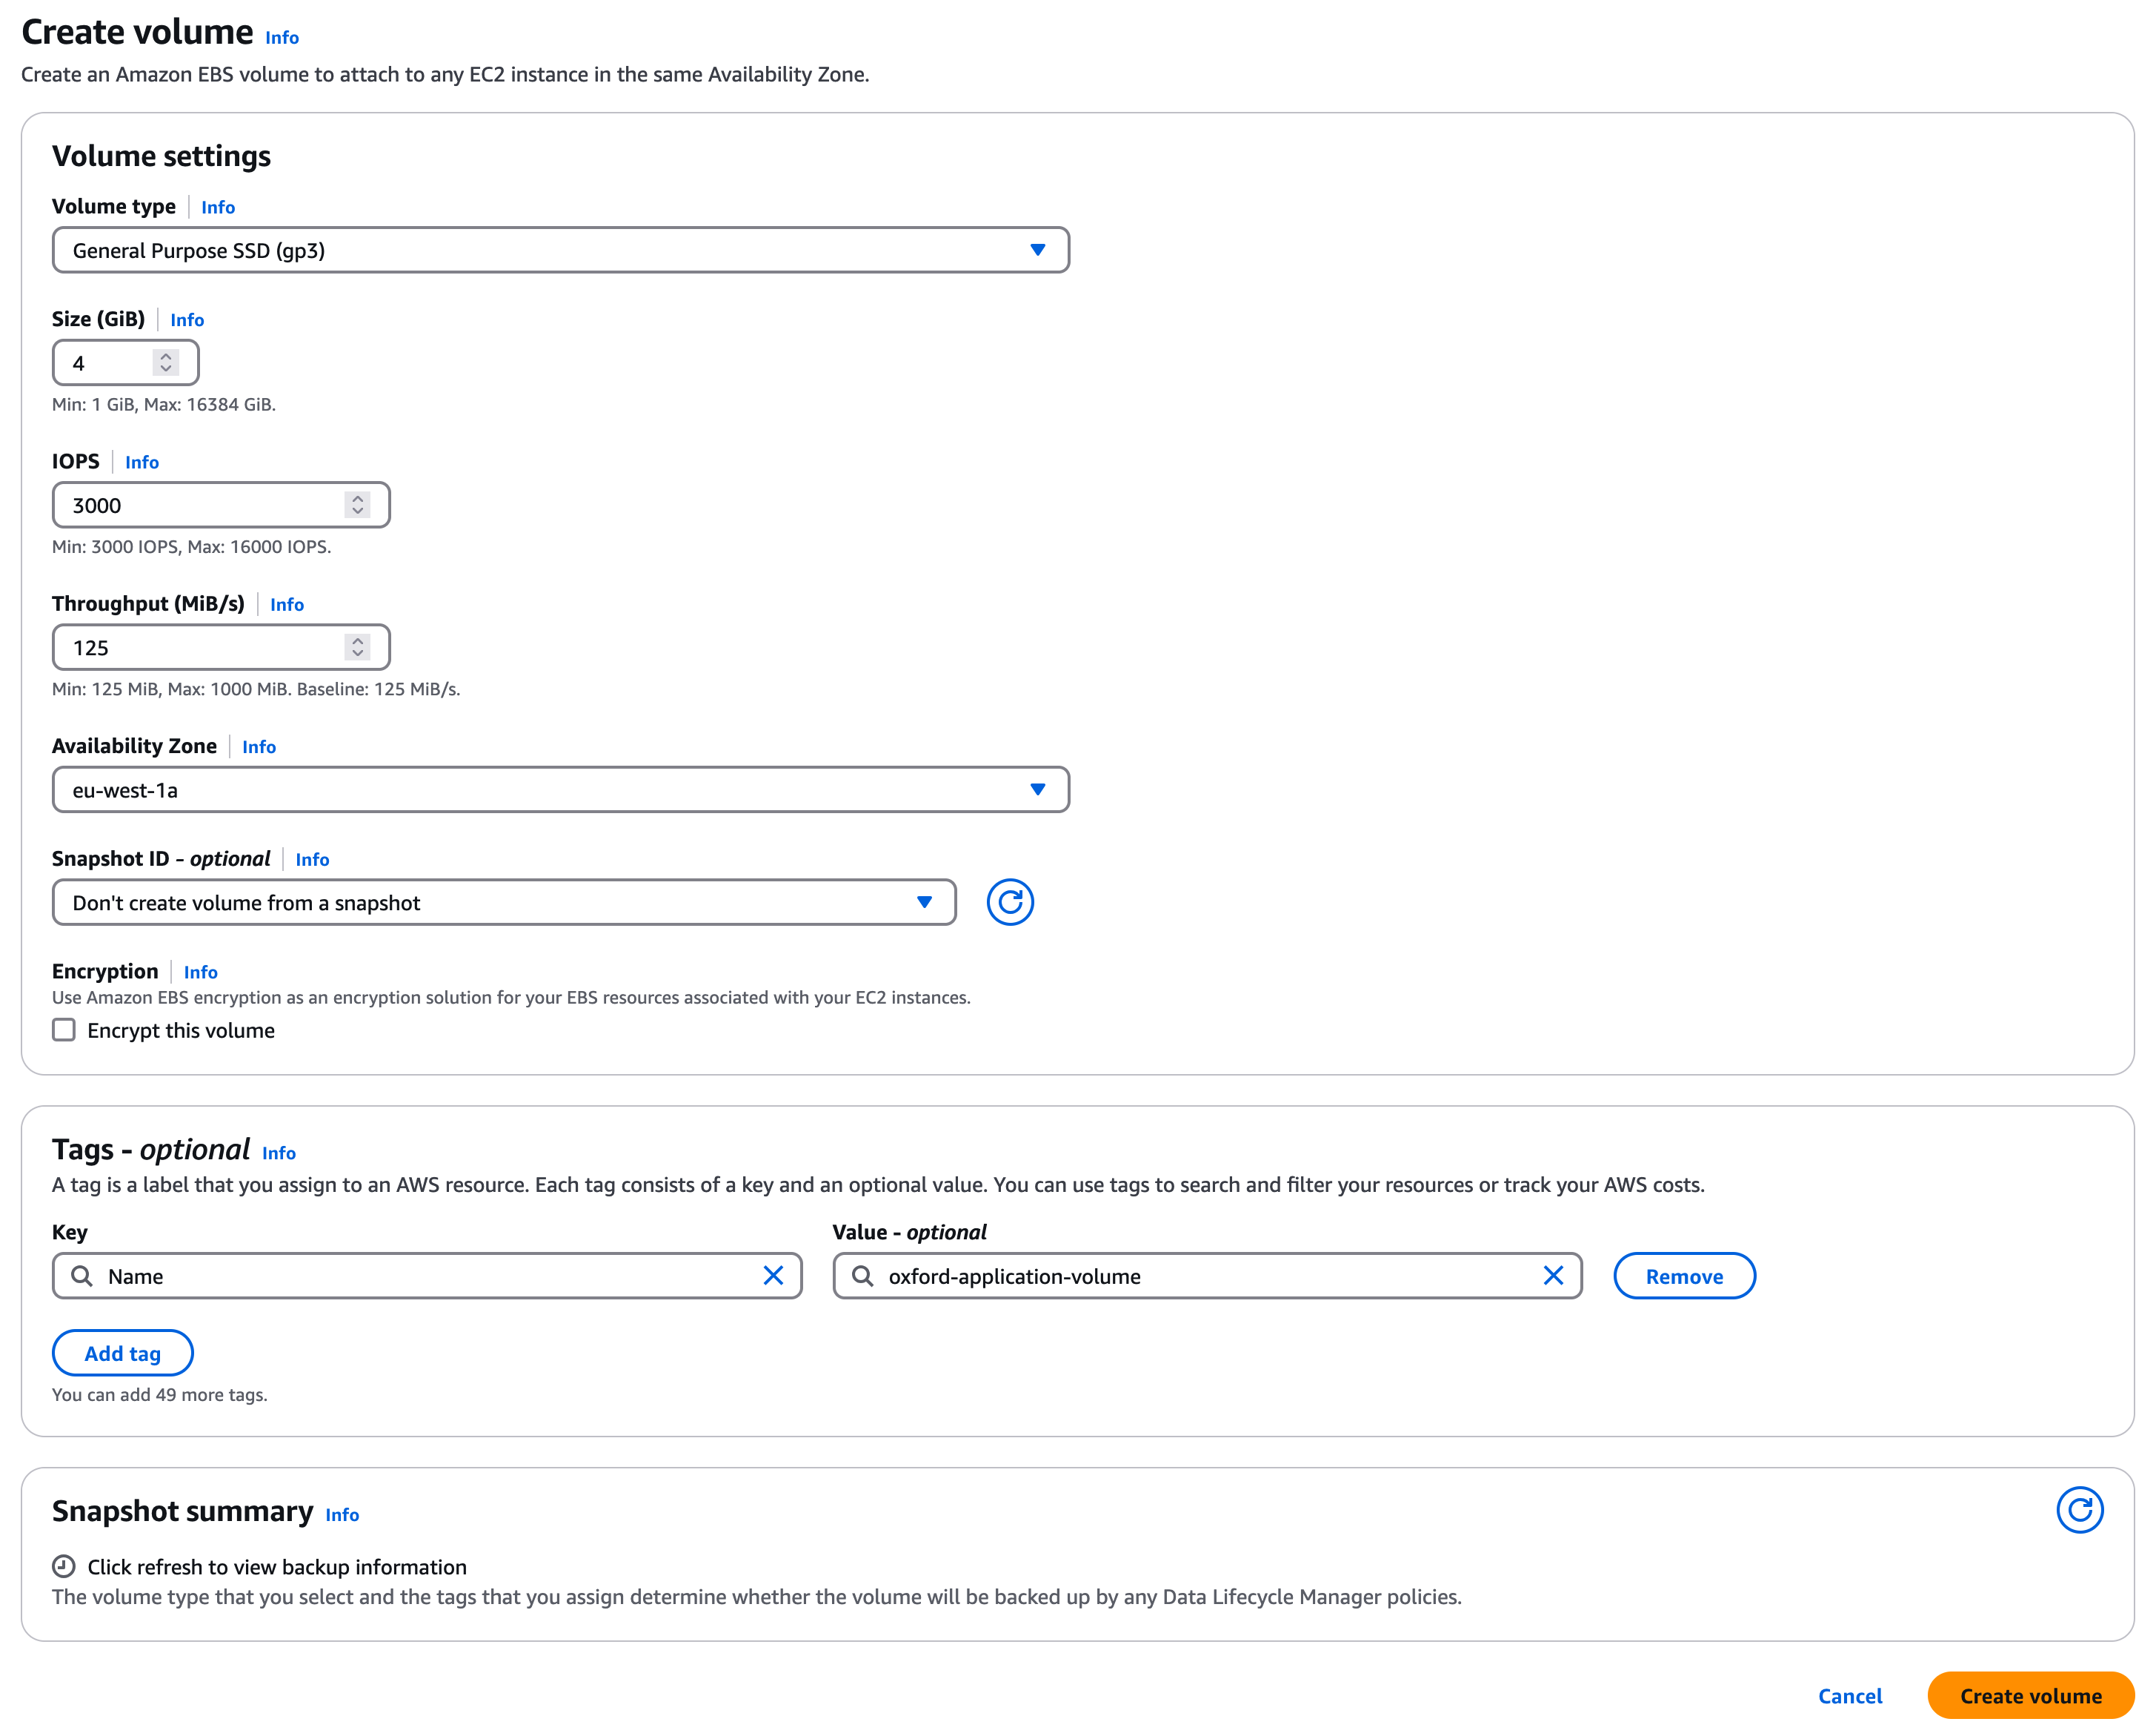Clear the tag Key field
The height and width of the screenshot is (1736, 2156).
773,1276
